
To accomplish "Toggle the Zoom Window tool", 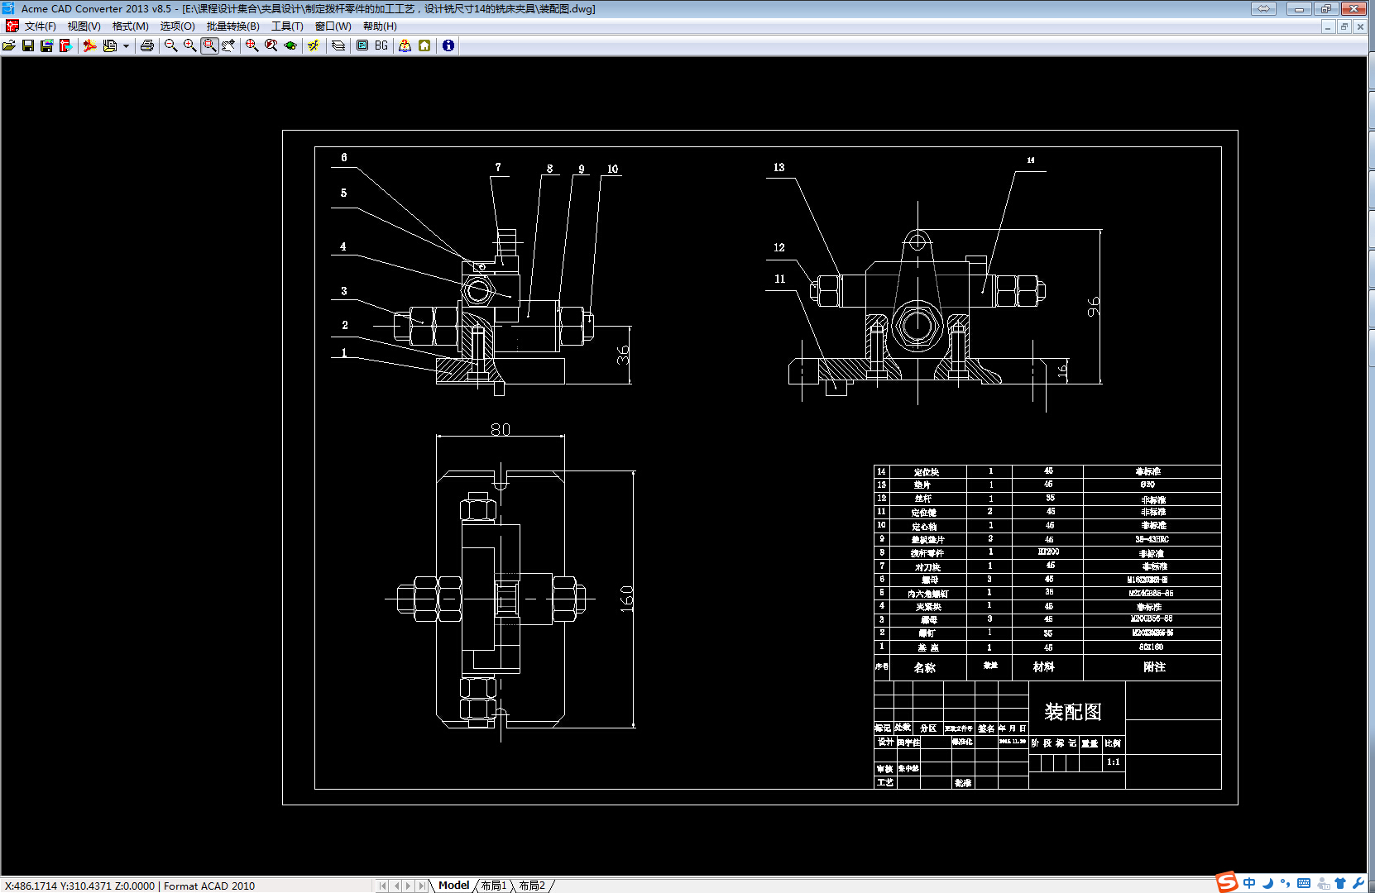I will 209,45.
